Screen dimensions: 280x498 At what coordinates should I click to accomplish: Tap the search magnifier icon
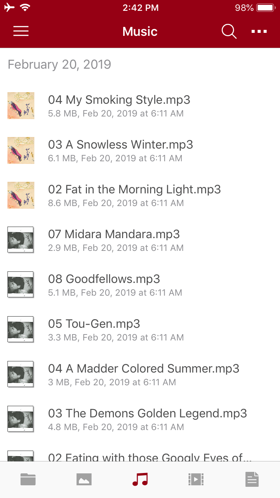coord(229,31)
